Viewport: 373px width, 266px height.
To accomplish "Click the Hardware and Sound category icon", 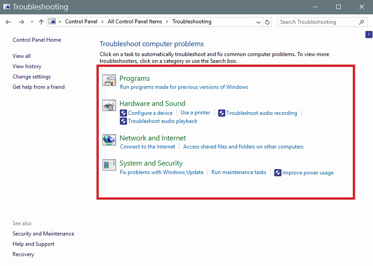I will click(109, 105).
